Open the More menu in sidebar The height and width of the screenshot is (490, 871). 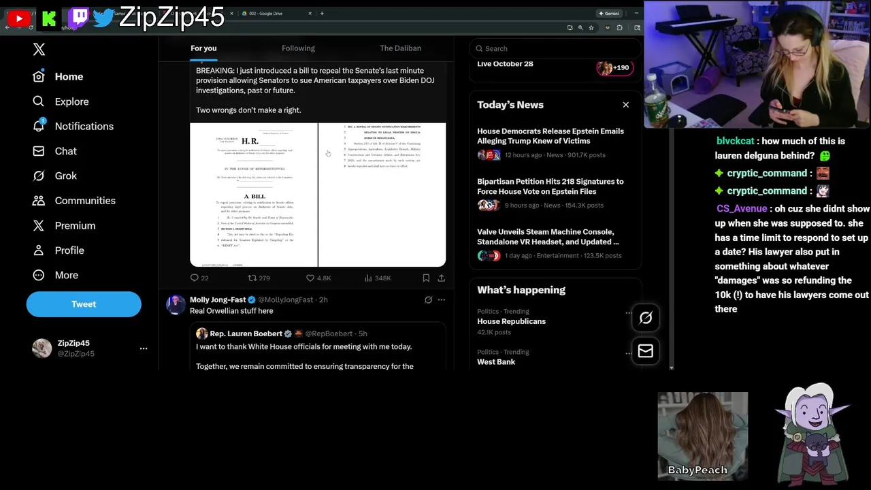[x=56, y=275]
